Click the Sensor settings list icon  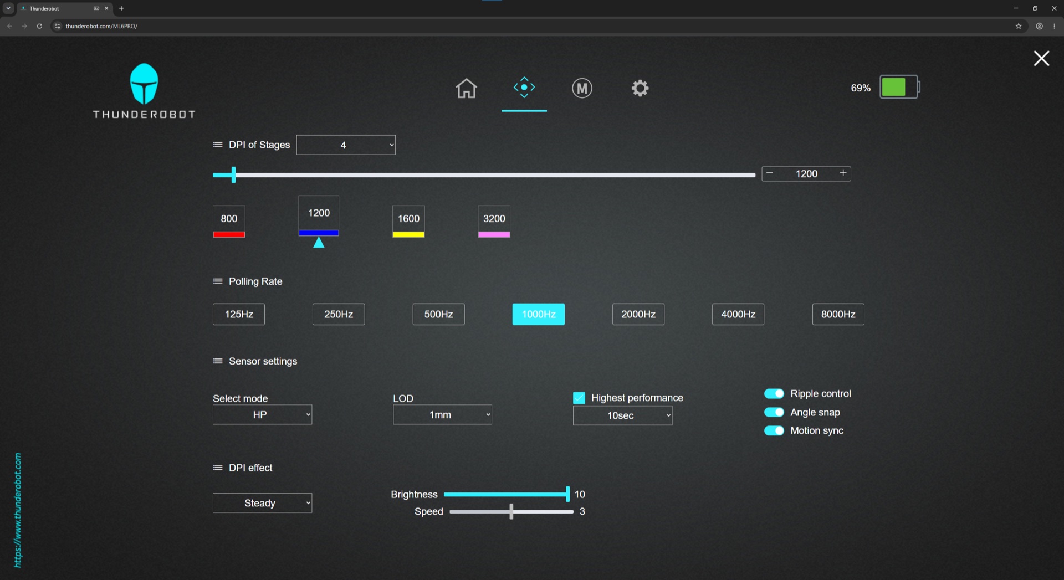218,361
